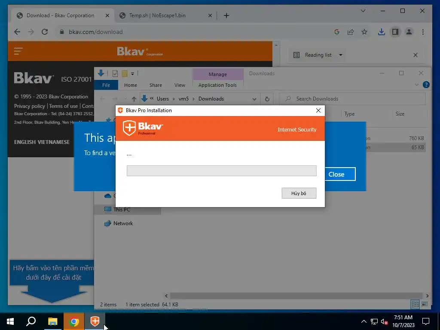
Task: Open the Chrome profile icon
Action: click(409, 32)
